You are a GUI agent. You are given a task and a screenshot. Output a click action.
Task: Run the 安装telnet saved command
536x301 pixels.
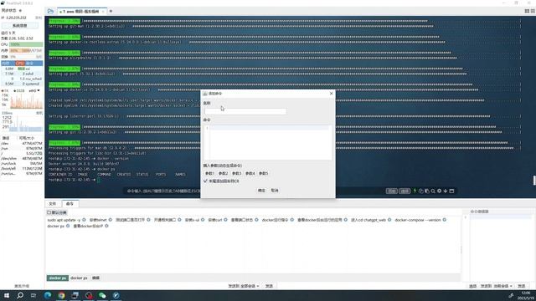[x=98, y=220]
